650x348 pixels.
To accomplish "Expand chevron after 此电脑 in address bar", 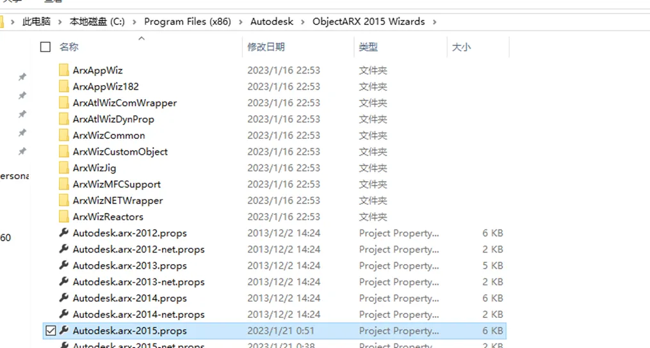I will [60, 22].
